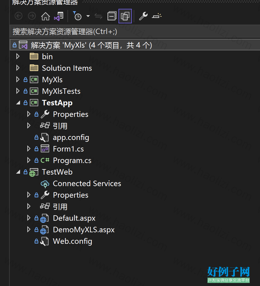Select Web.config file name
260x286 pixels.
(x=73, y=241)
